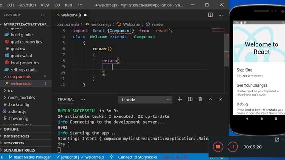This screenshot has height=160, width=285.
Task: Stop the screen recording
Action: pyautogui.click(x=218, y=147)
